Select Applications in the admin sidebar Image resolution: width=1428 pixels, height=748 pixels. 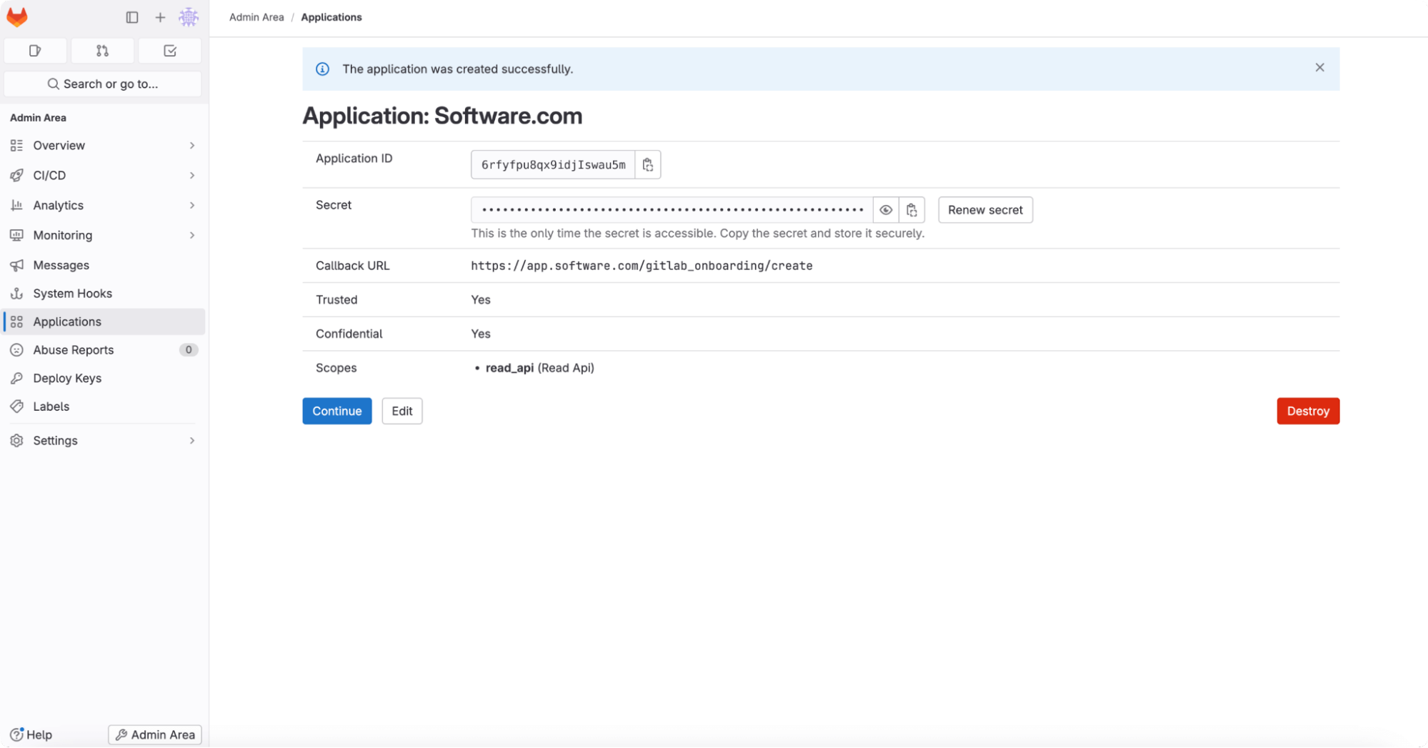tap(66, 321)
